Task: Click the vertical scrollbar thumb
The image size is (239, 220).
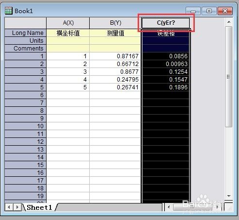Action: [228, 77]
